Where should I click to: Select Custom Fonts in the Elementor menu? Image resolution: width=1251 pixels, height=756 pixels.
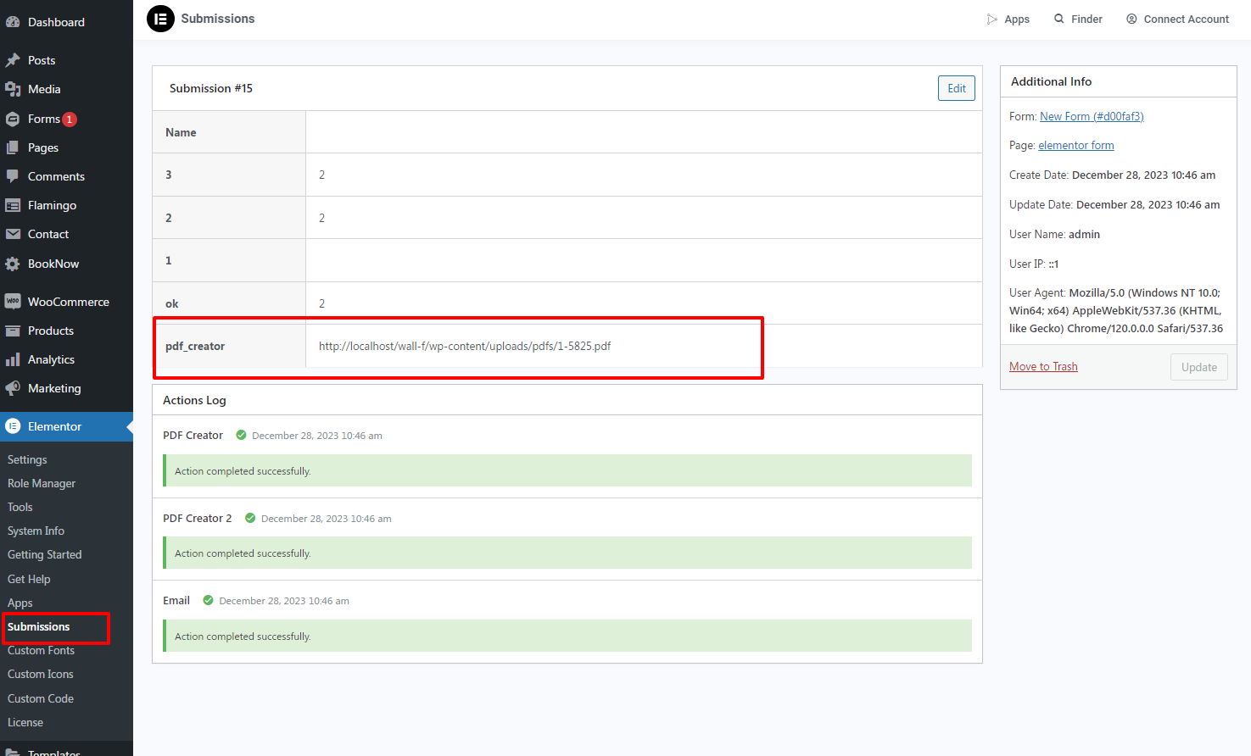[40, 650]
